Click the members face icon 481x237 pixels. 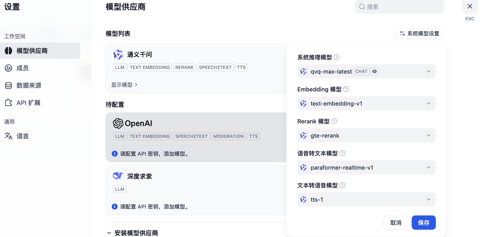(8, 68)
